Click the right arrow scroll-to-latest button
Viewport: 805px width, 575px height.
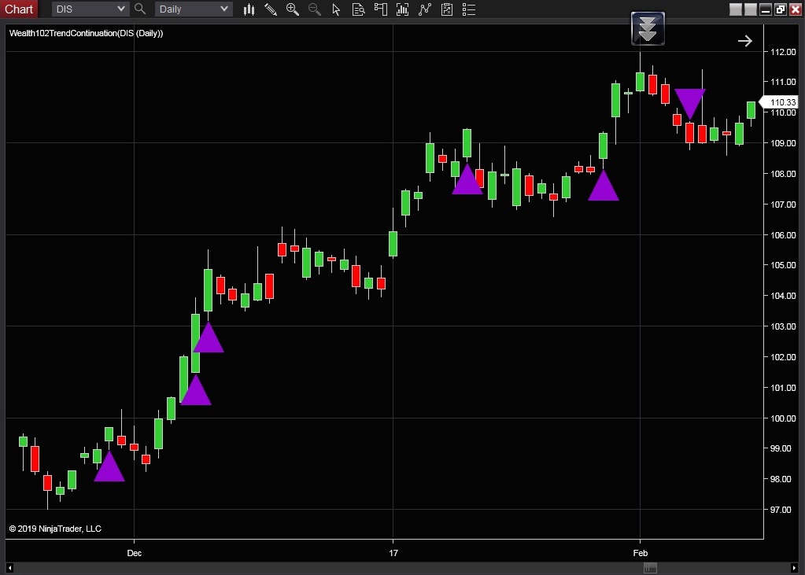[744, 41]
